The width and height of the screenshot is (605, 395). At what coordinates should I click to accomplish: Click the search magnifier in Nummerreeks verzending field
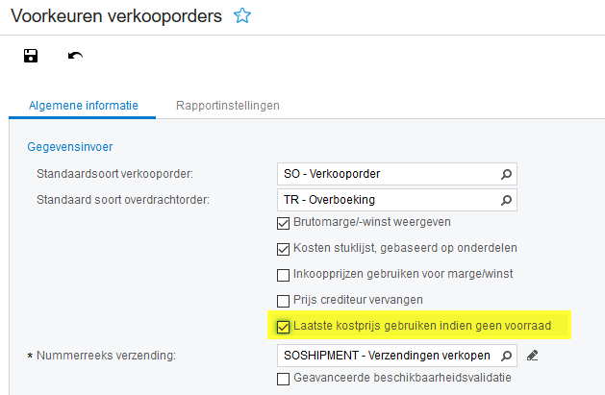[507, 356]
